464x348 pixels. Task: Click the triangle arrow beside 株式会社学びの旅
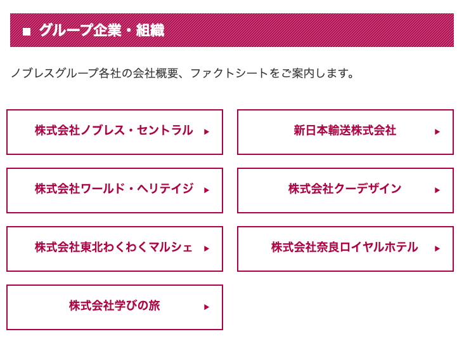[207, 307]
